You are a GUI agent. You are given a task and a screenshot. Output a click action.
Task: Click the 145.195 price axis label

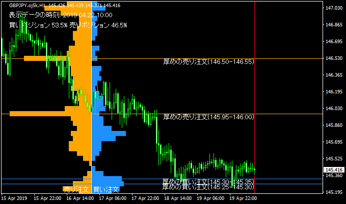pyautogui.click(x=333, y=192)
